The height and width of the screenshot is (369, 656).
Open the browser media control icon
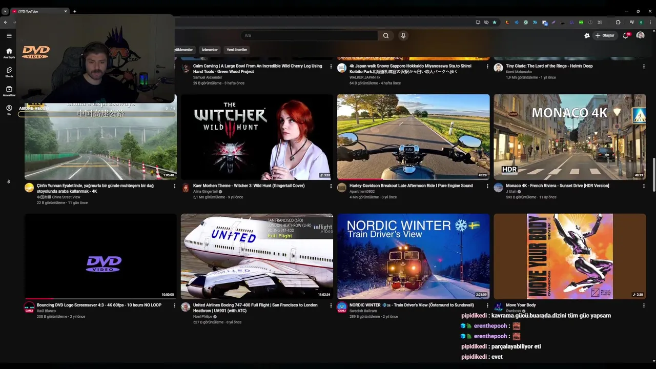click(x=632, y=22)
